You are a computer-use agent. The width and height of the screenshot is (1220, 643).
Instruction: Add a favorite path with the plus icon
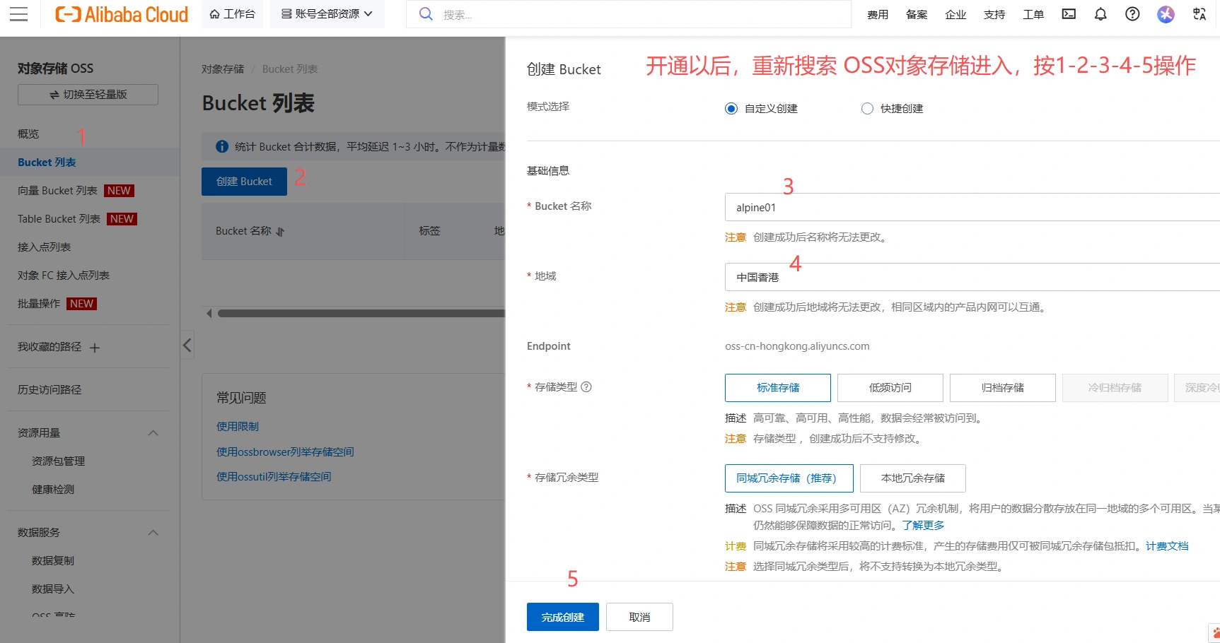(x=95, y=348)
